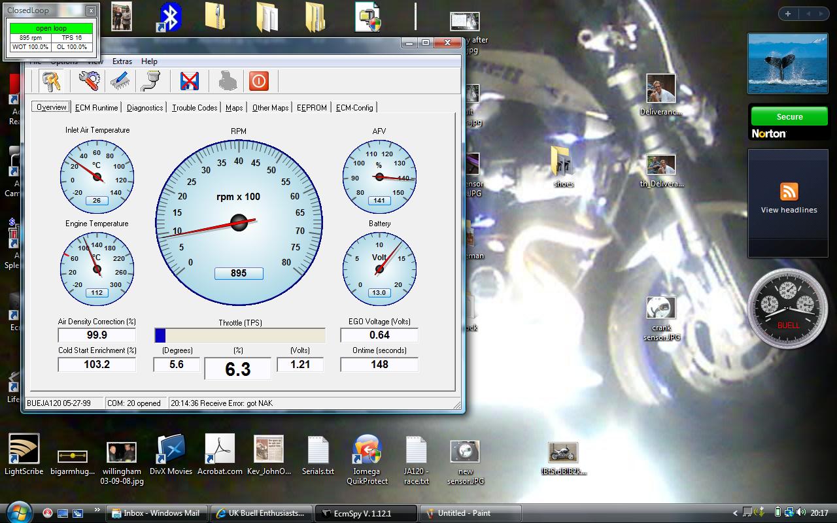
Task: Go to the EEPROM tab
Action: 311,108
